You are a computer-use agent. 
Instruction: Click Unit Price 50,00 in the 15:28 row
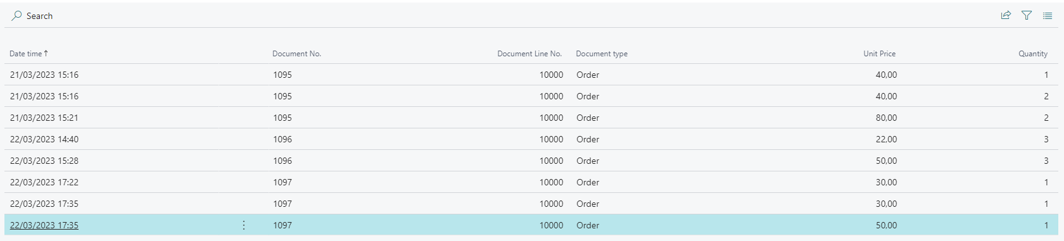point(886,161)
